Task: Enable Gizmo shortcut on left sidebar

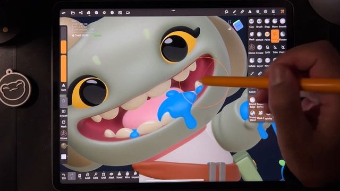Action: pos(64,135)
